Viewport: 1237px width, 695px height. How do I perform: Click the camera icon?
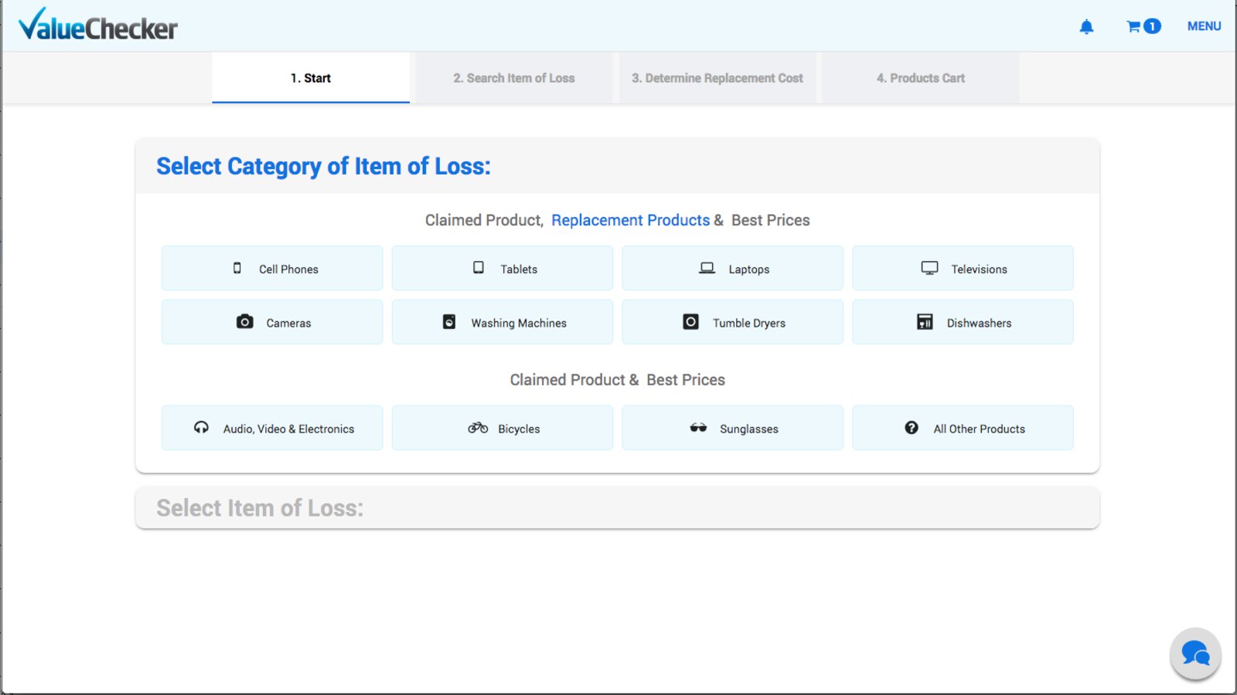tap(244, 321)
